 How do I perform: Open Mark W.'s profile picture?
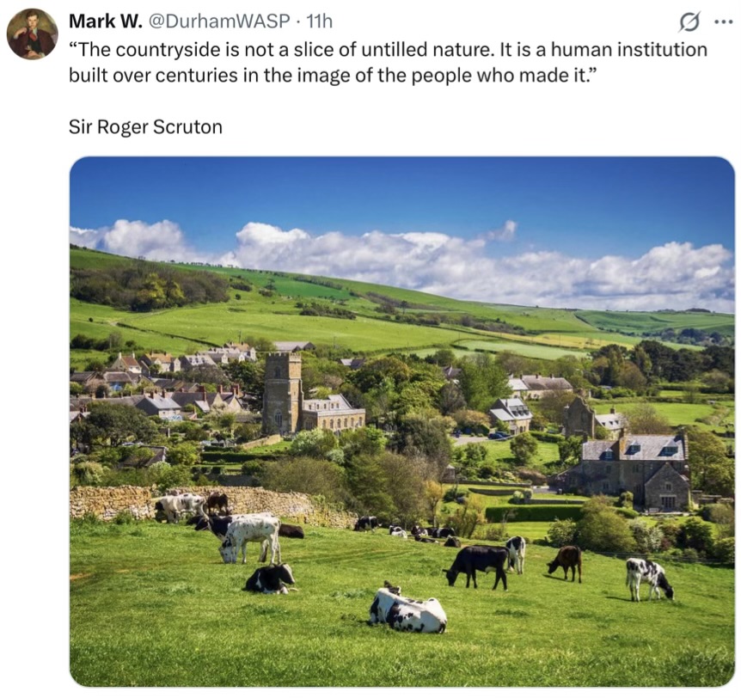[32, 34]
